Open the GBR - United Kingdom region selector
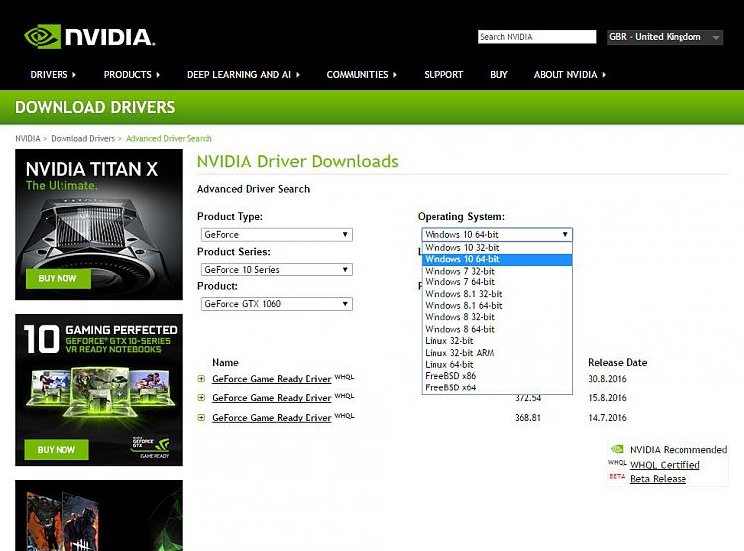 pyautogui.click(x=666, y=37)
